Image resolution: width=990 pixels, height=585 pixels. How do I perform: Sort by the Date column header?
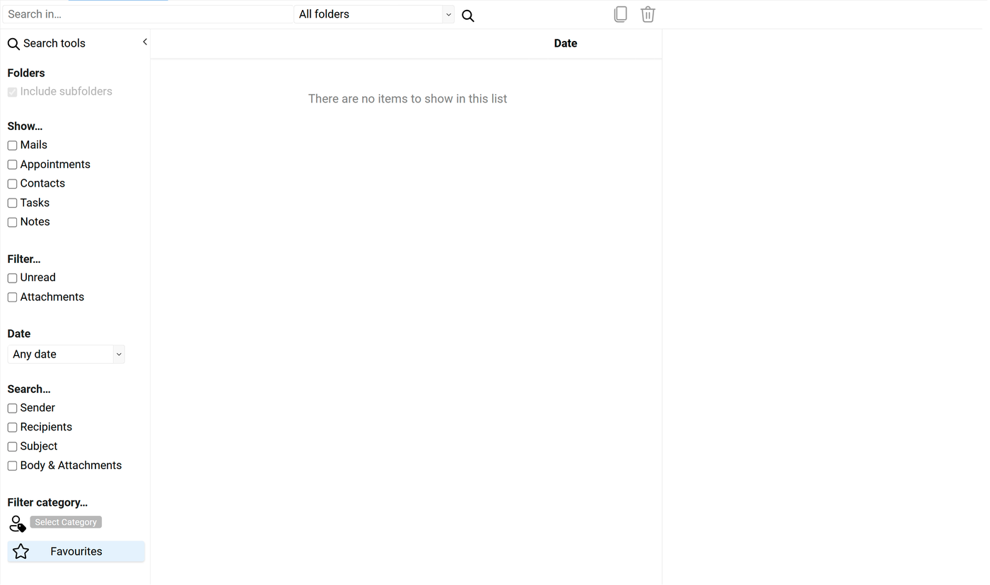pyautogui.click(x=566, y=43)
